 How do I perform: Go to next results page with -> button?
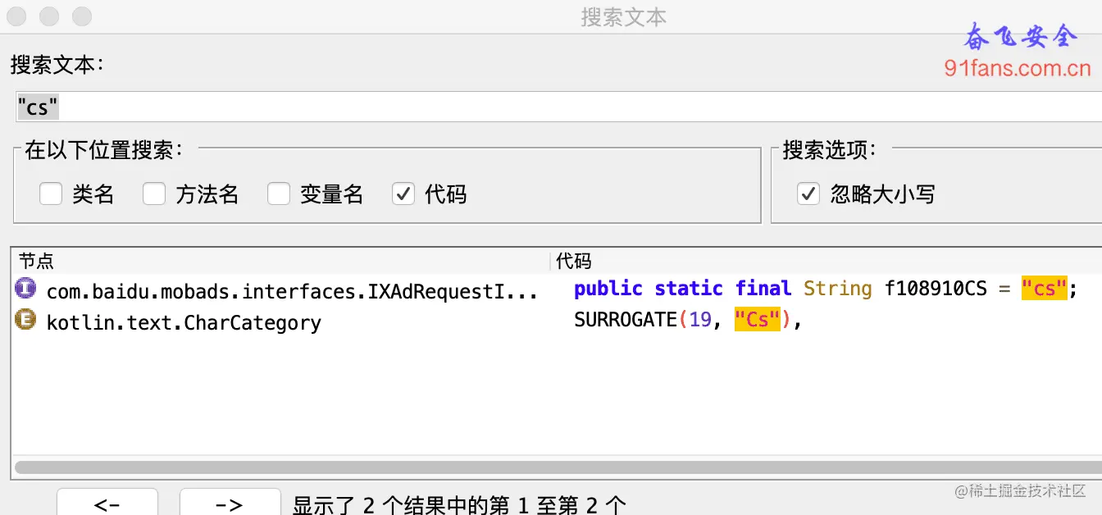tap(230, 504)
